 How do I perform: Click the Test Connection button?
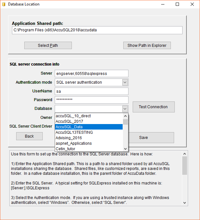click(154, 107)
